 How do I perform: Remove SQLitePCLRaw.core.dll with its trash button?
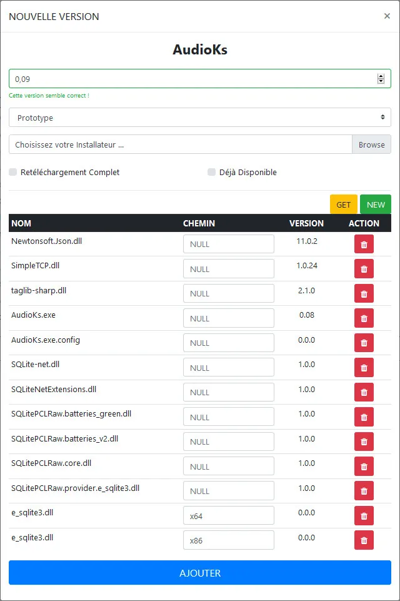click(364, 466)
